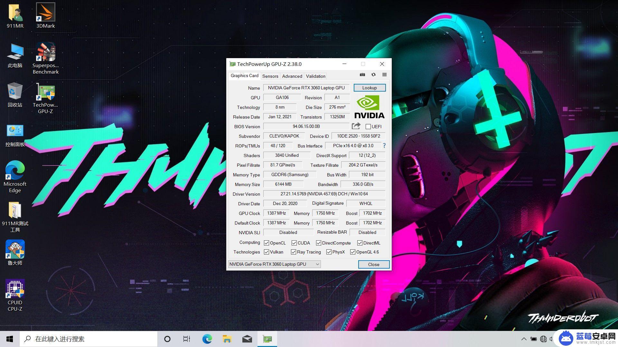This screenshot has width=618, height=347.
Task: Close GPU-Z with title bar X
Action: (382, 64)
